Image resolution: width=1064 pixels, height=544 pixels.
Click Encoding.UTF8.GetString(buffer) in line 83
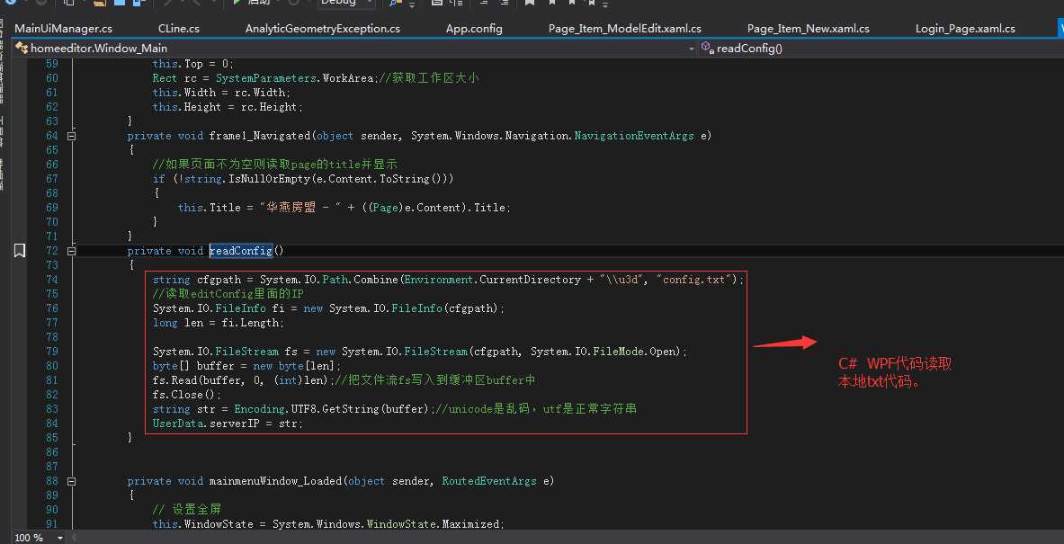click(333, 409)
